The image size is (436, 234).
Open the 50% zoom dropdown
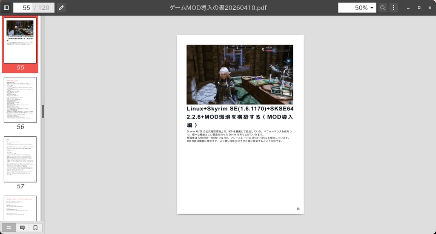357,8
